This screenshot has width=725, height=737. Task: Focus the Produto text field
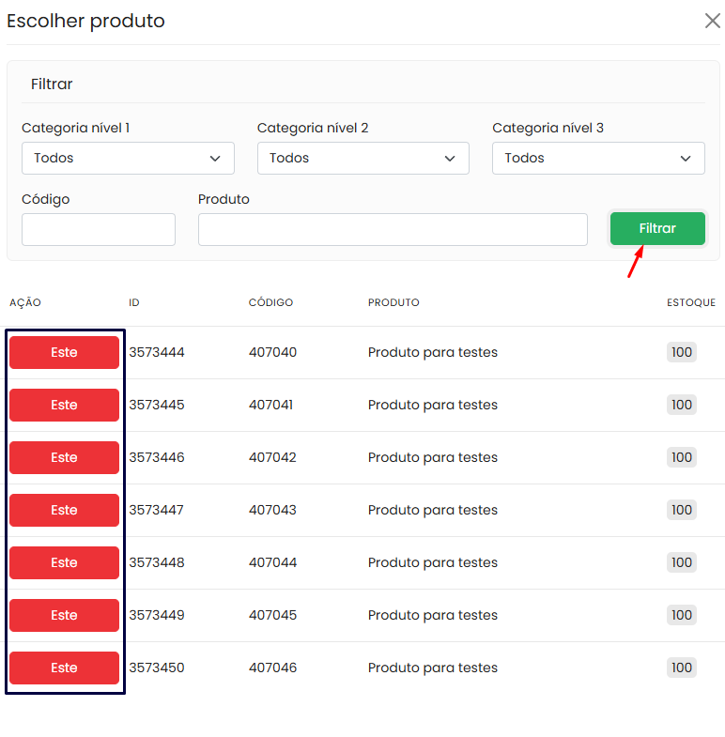coord(393,230)
